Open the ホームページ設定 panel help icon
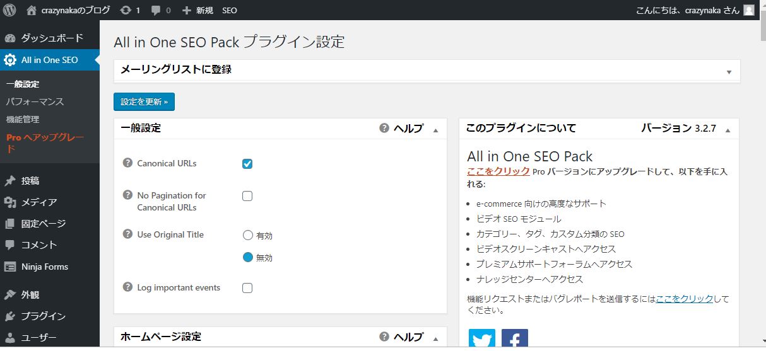766x351 pixels. point(384,337)
